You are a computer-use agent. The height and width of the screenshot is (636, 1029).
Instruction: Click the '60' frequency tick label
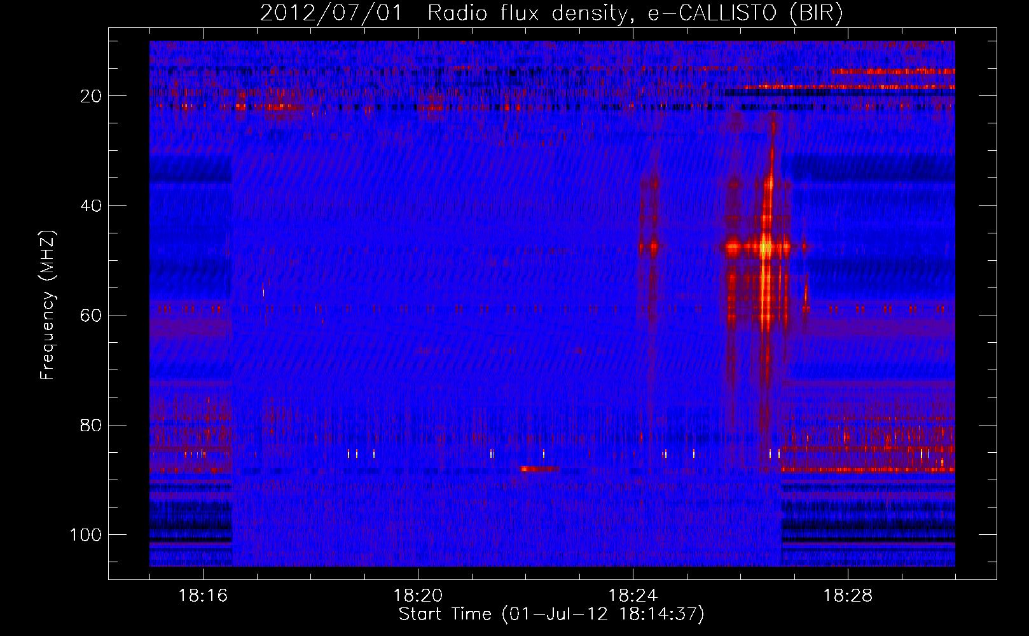[x=92, y=315]
